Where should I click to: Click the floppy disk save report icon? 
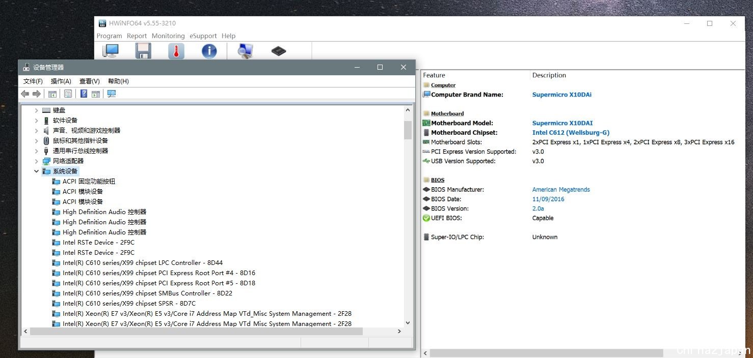[x=143, y=51]
